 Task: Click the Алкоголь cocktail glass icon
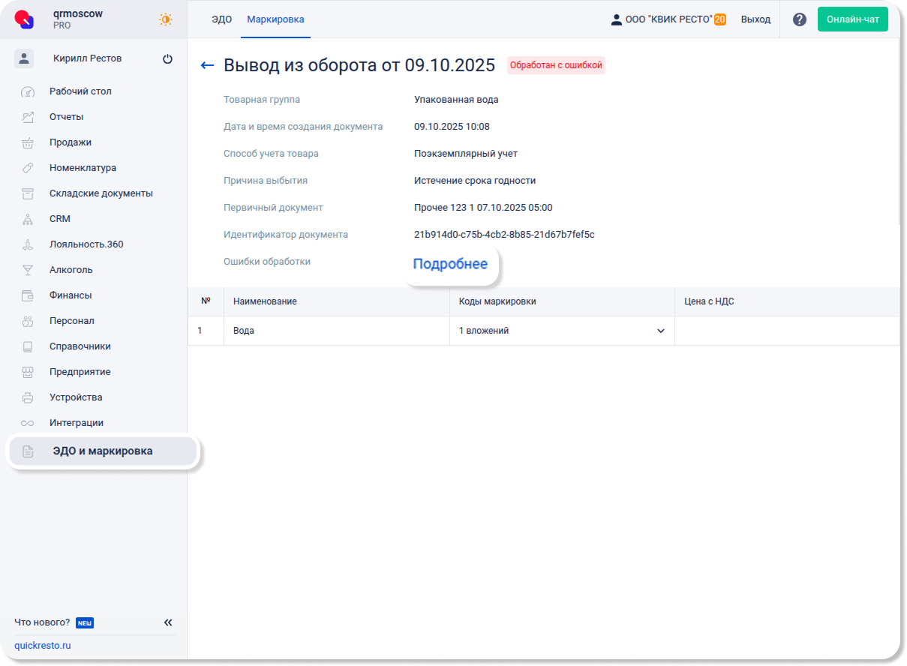(x=28, y=270)
